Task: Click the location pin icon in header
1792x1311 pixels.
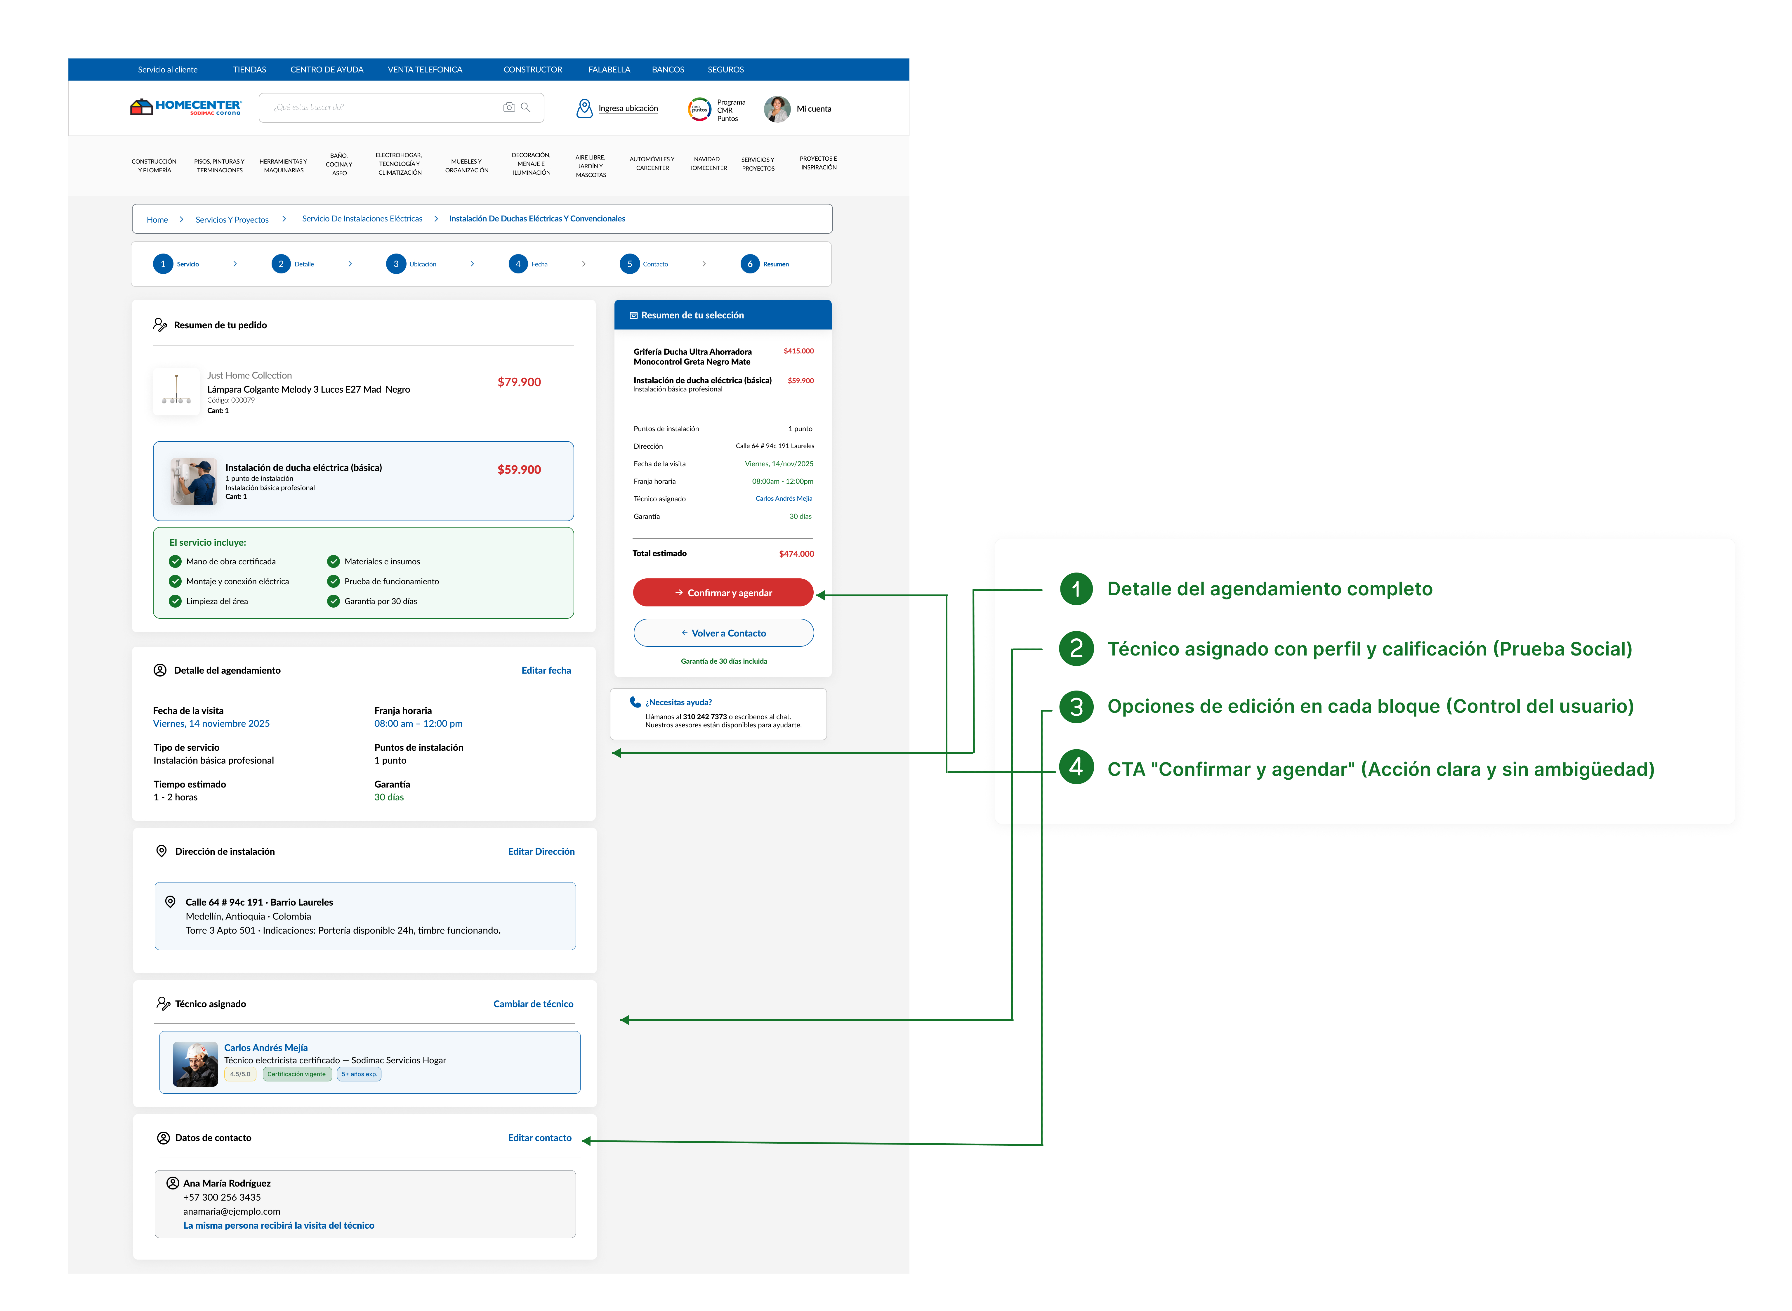Action: coord(585,108)
